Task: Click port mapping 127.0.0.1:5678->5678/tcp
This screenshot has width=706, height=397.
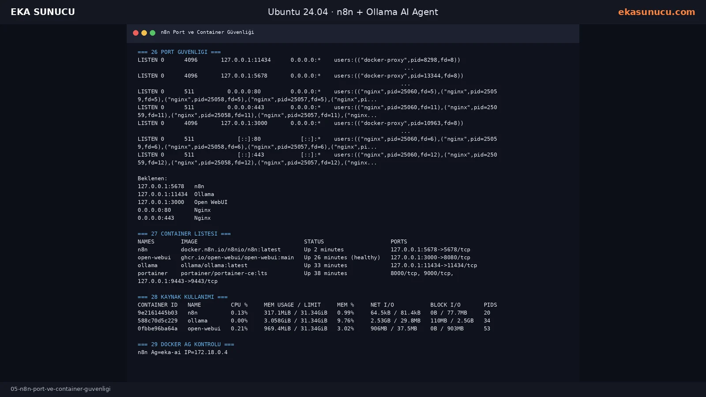Action: (430, 250)
